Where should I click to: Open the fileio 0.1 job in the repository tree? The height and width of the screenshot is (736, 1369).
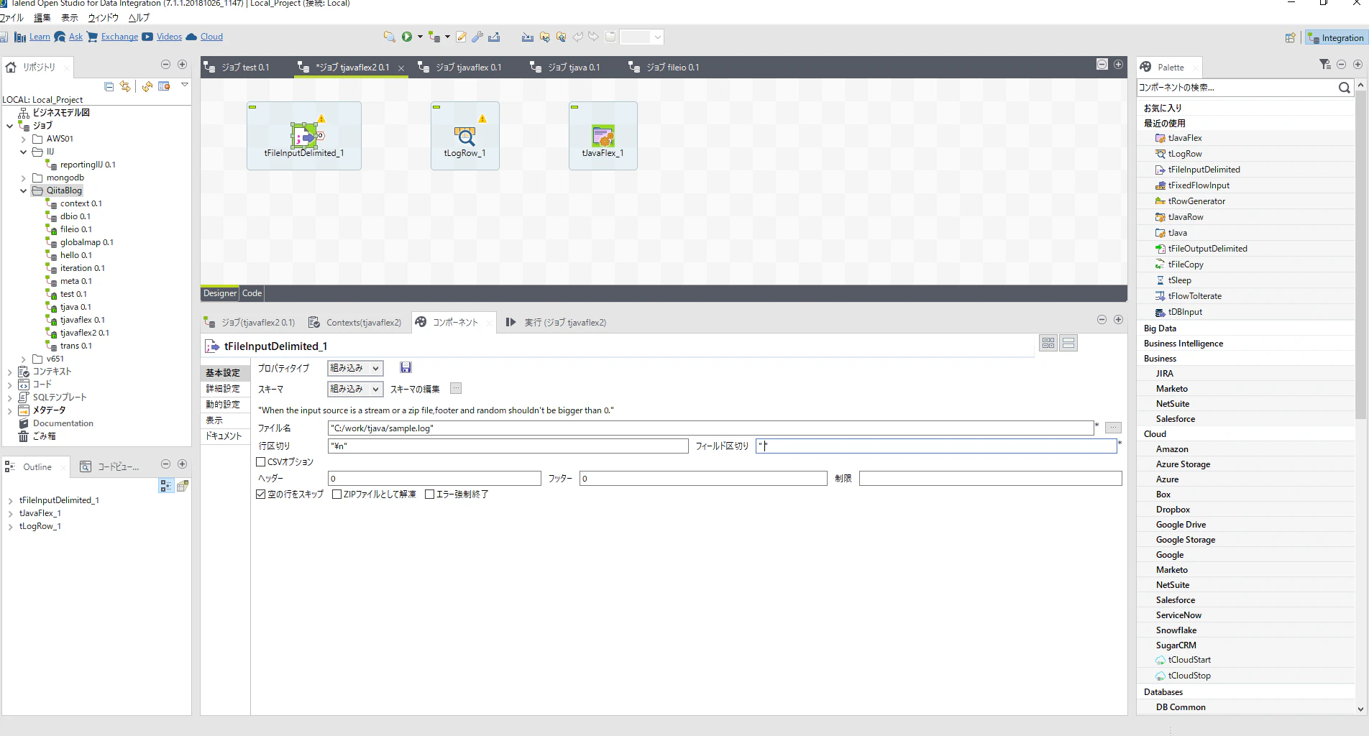pyautogui.click(x=75, y=230)
